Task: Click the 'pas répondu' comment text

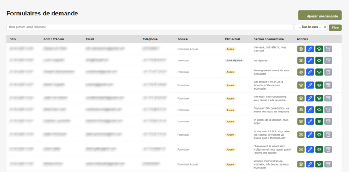Action: click(260, 61)
